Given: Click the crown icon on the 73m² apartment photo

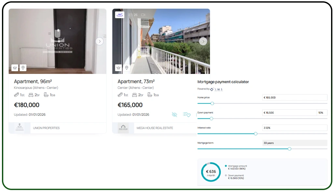Looking at the screenshot, I should (x=118, y=68).
